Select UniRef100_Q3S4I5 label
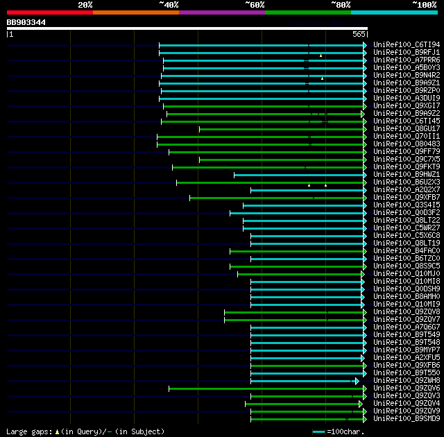Image resolution: width=444 pixels, height=437 pixels. coord(407,205)
